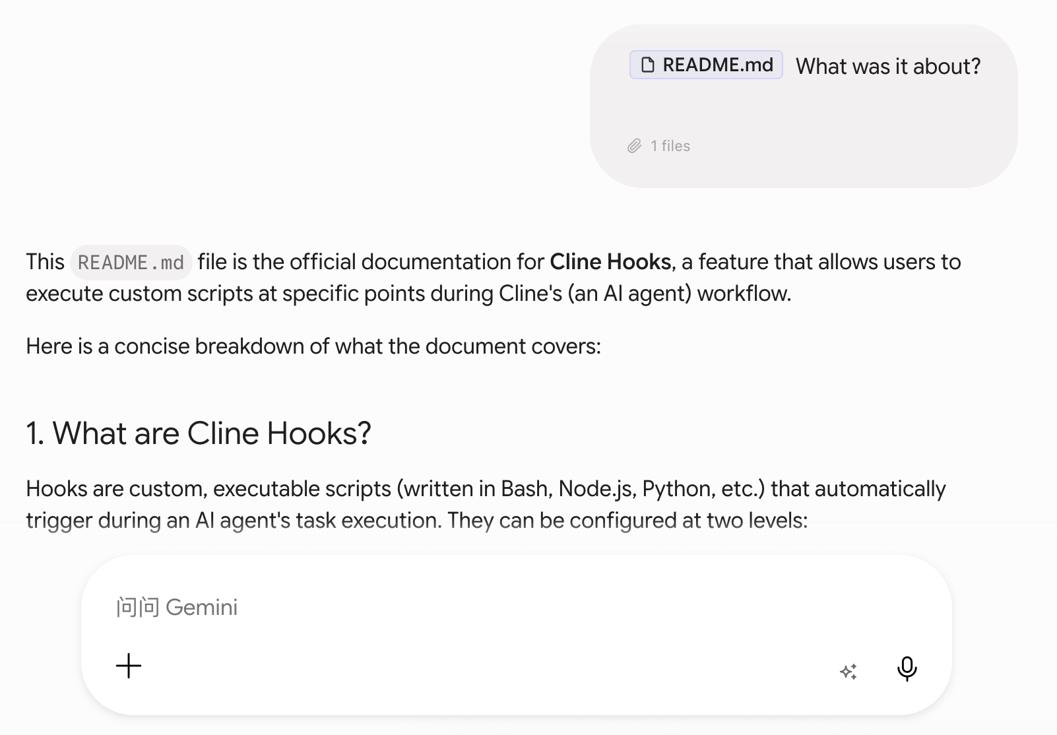Click the plus icon to add attachments

(x=129, y=666)
